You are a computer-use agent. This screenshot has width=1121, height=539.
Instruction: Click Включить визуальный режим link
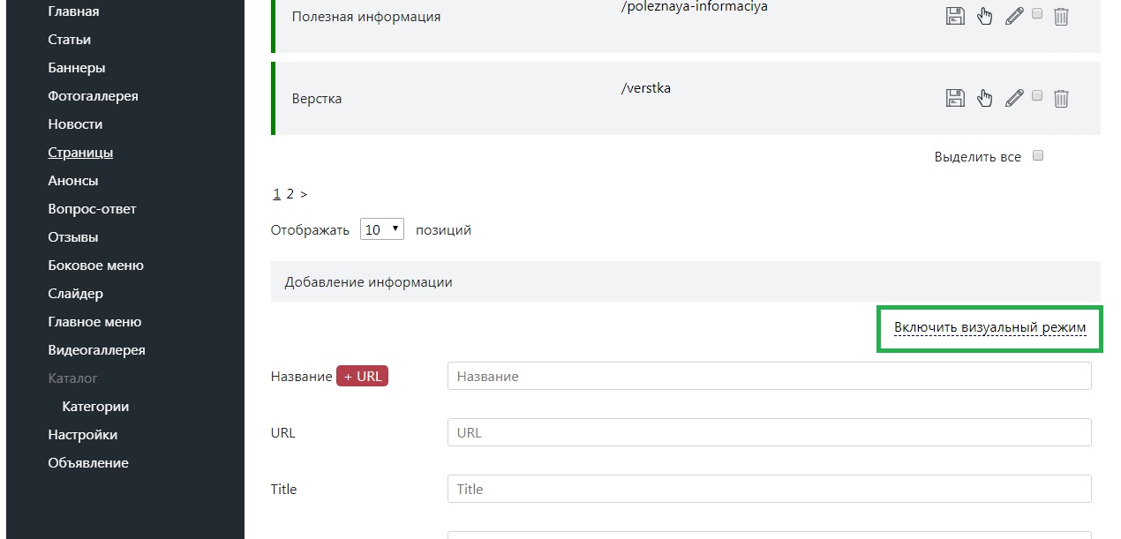click(x=989, y=327)
